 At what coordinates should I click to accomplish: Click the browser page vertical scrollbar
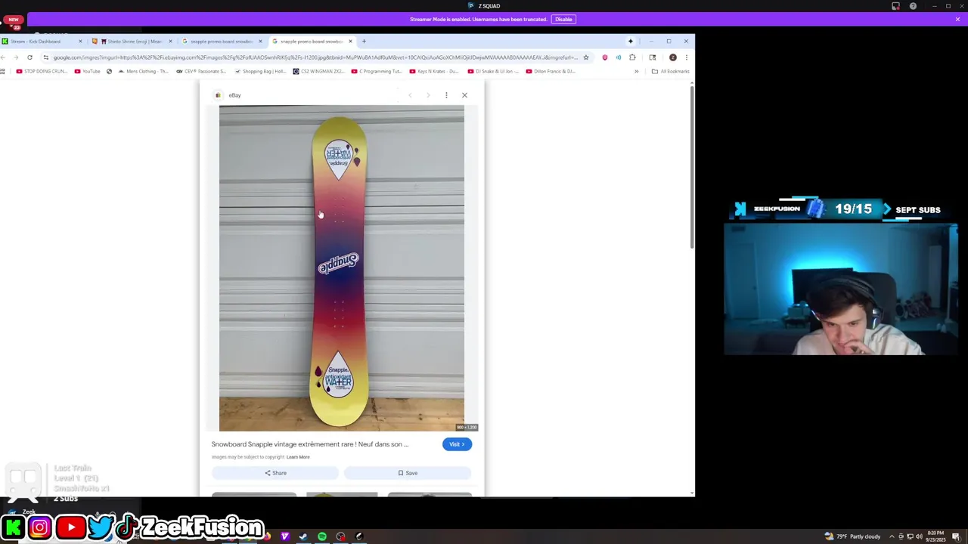(x=692, y=166)
